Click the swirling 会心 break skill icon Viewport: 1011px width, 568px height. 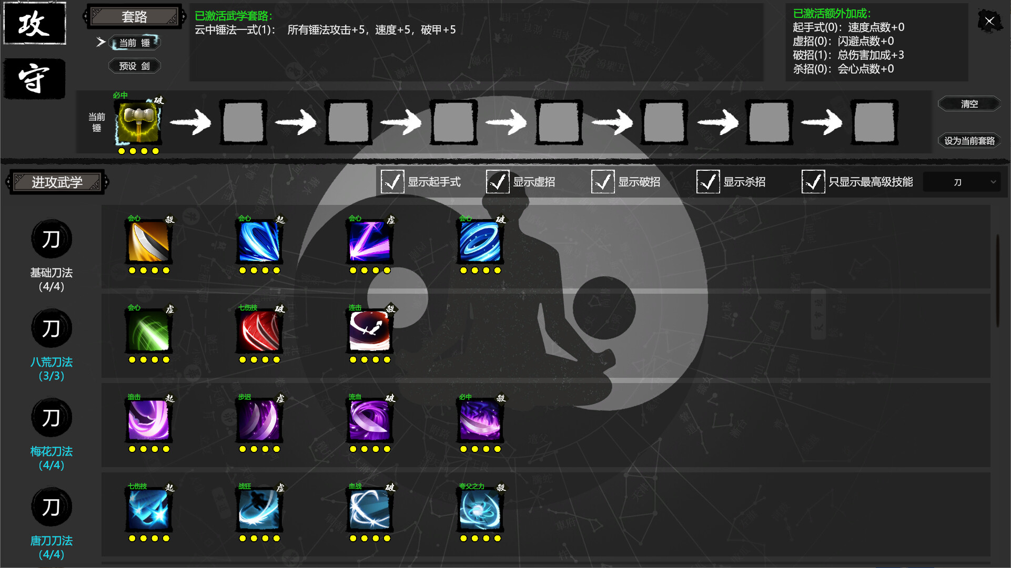(x=480, y=242)
